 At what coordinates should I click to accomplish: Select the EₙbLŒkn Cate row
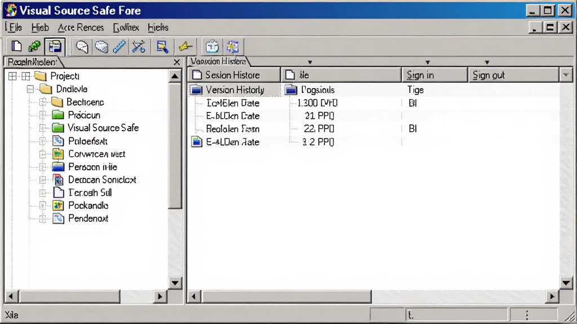pos(233,116)
